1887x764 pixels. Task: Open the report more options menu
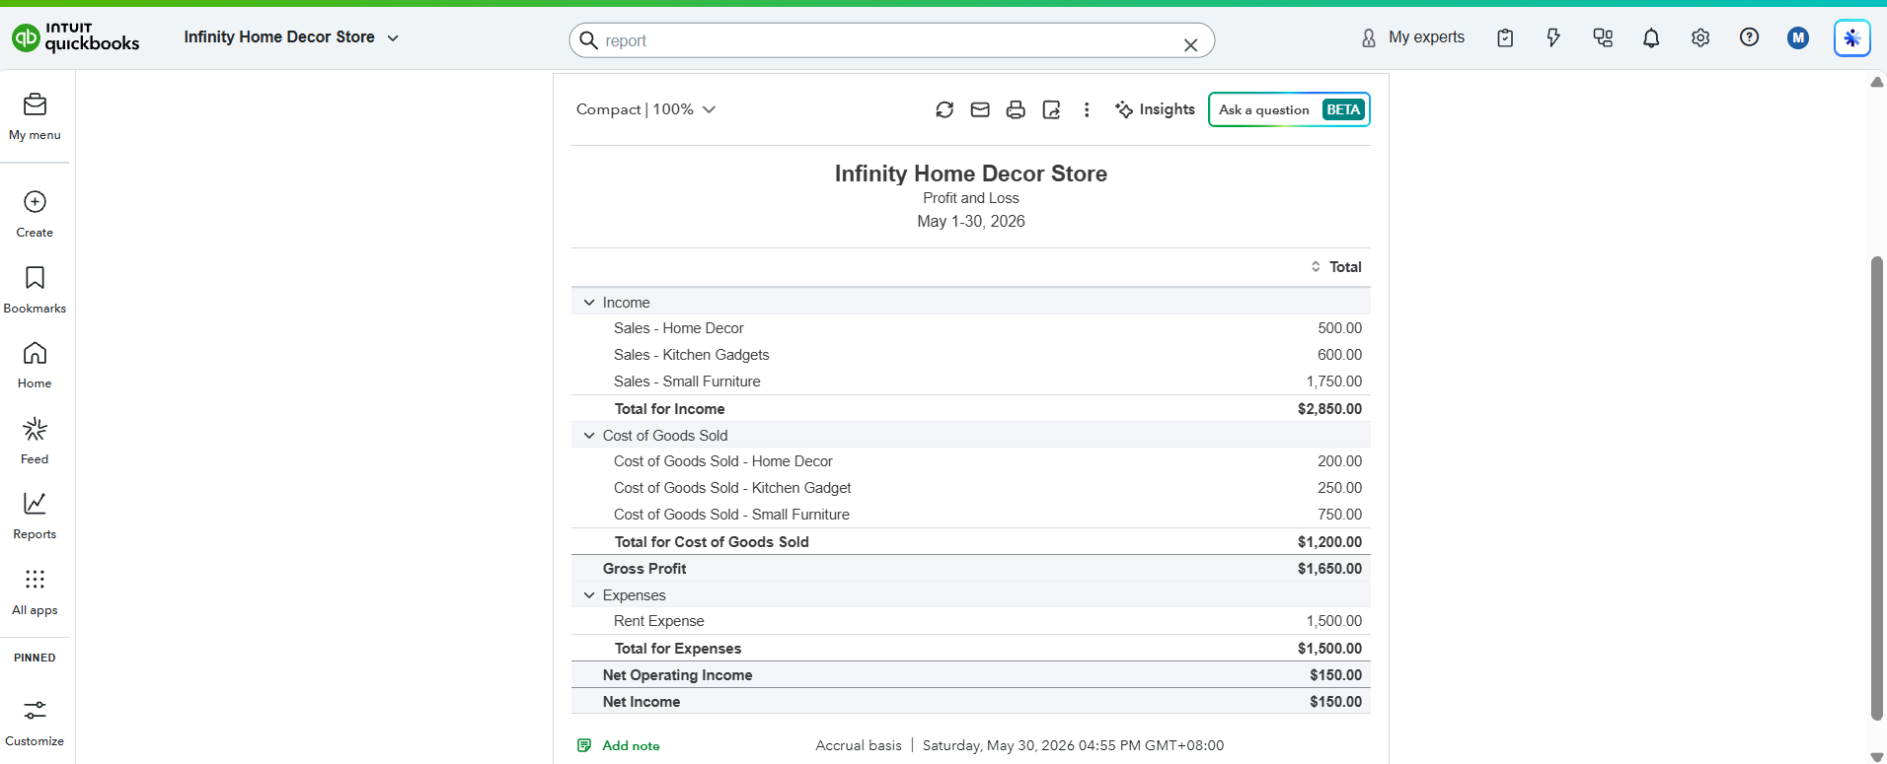click(1087, 109)
